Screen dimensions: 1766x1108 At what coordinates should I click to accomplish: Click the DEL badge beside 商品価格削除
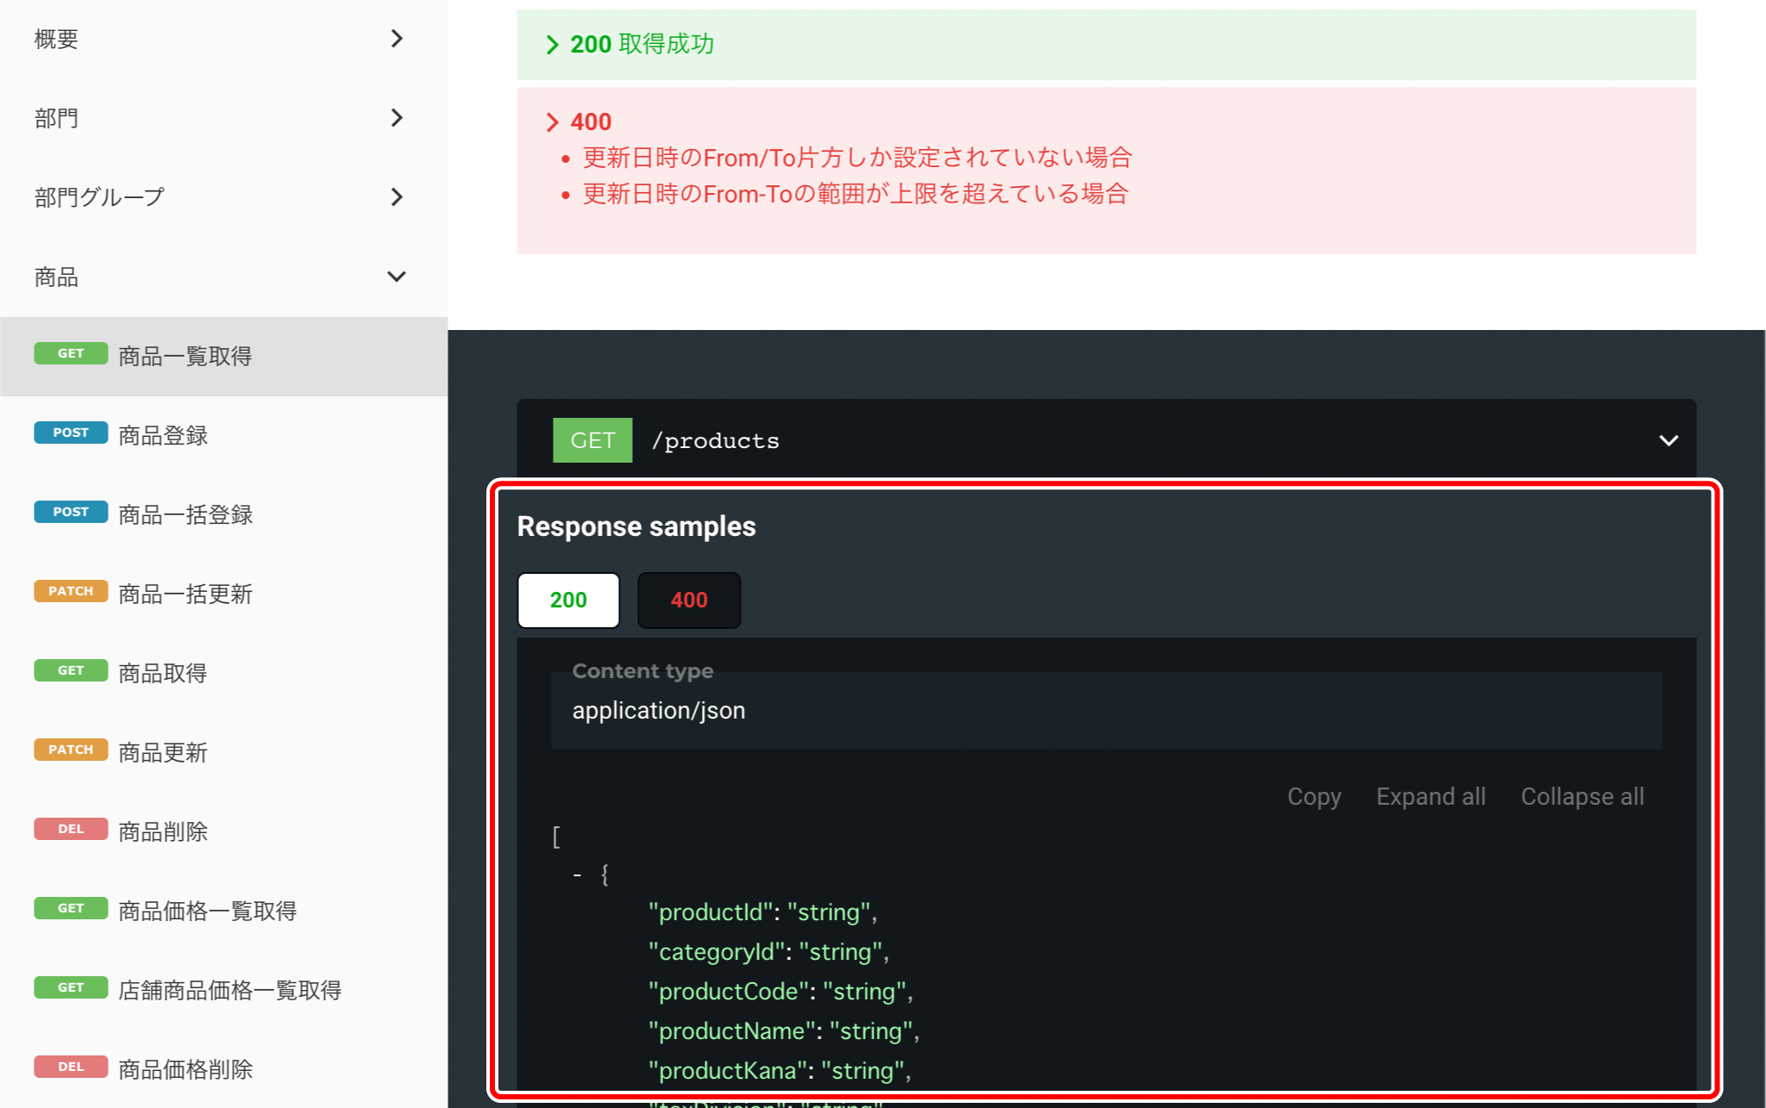pos(71,1066)
